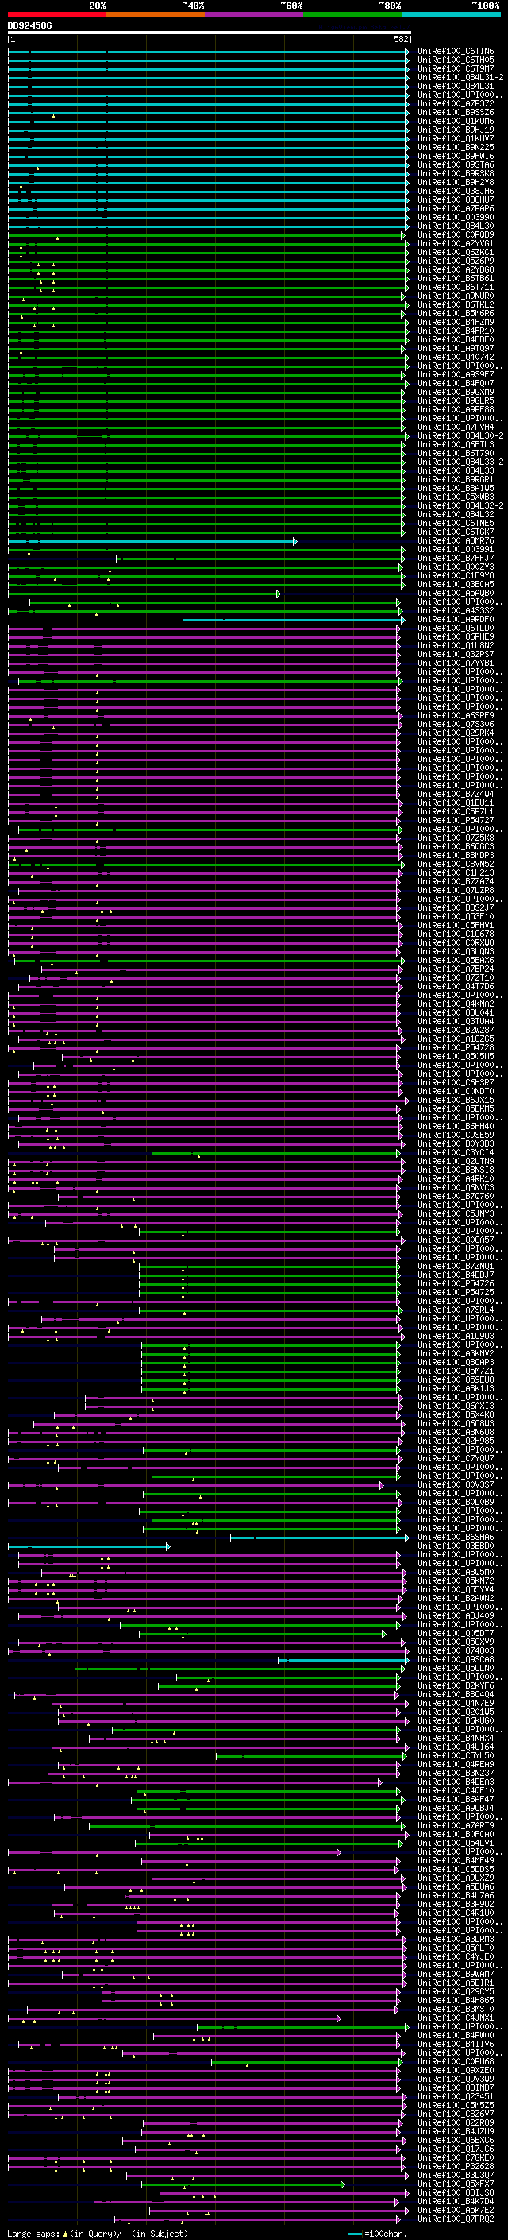
Task: Click the cyan ~100% identity legend segment
Action: click(451, 15)
